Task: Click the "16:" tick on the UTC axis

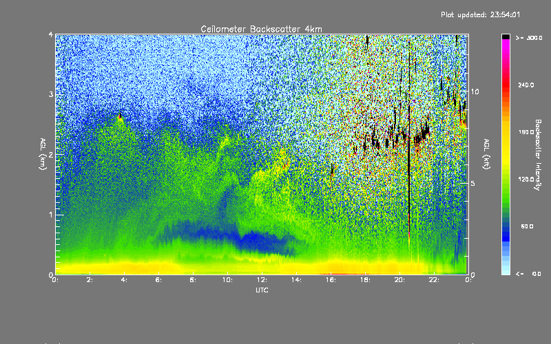Action: pyautogui.click(x=331, y=280)
